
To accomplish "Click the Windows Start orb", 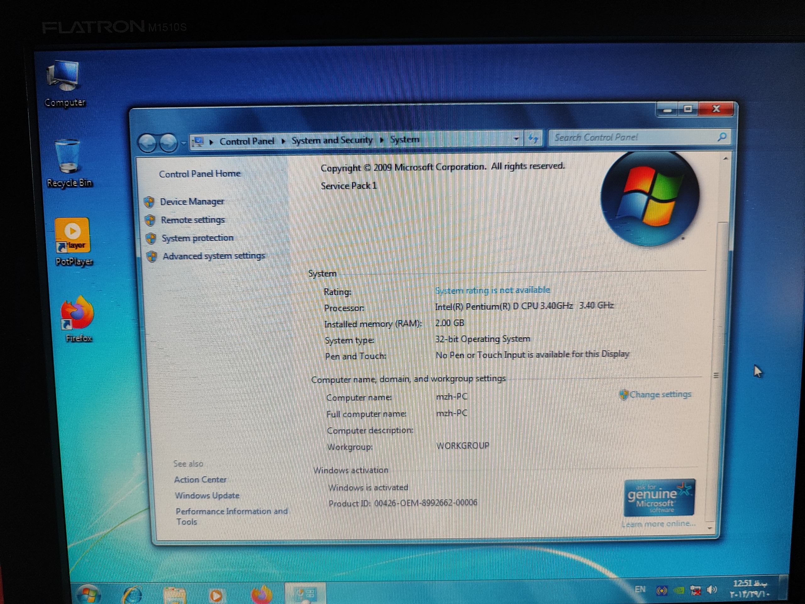I will pos(88,594).
